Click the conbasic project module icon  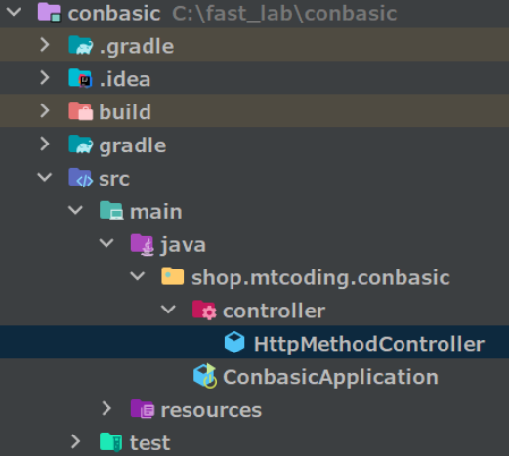49,13
